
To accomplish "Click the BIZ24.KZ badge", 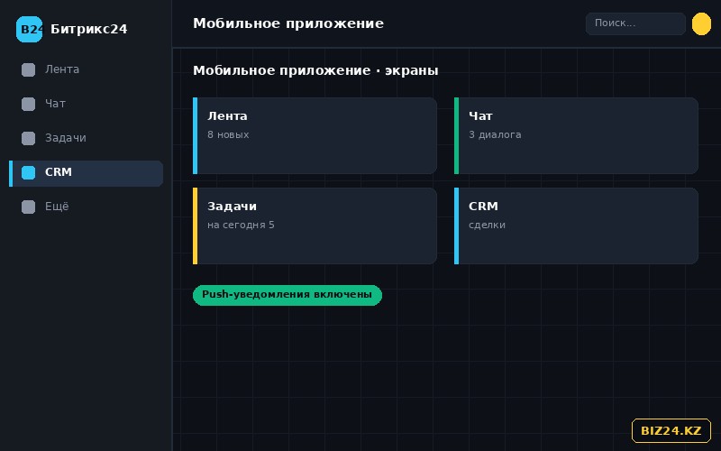I will [671, 431].
